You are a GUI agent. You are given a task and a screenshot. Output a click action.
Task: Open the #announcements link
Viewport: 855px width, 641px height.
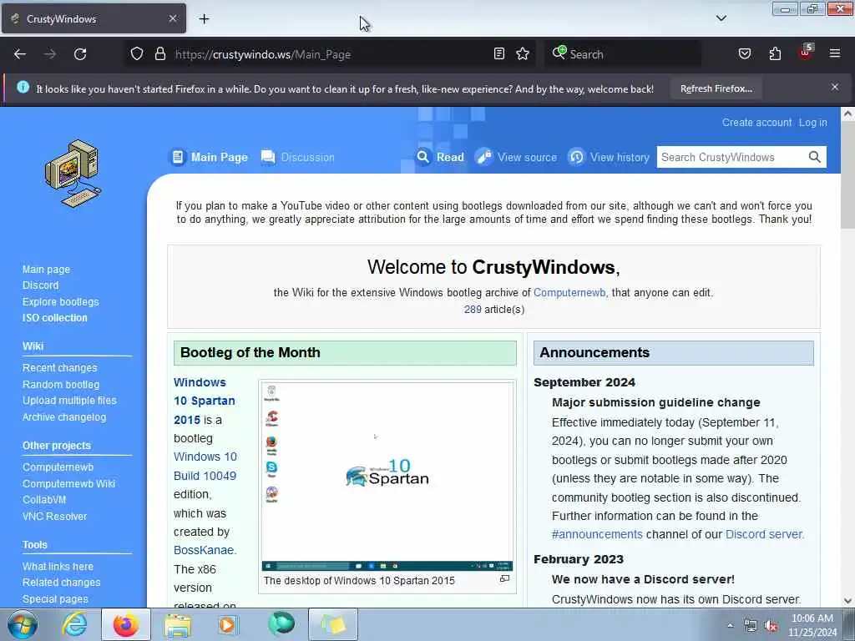pyautogui.click(x=597, y=534)
